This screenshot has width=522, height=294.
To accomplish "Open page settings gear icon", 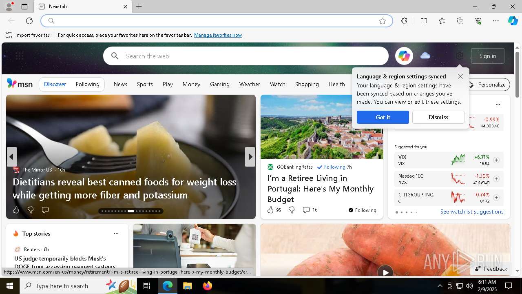I will [460, 56].
